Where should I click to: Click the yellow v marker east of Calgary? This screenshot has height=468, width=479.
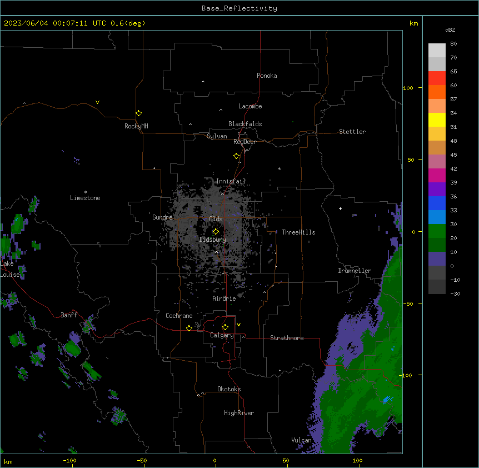coord(238,325)
